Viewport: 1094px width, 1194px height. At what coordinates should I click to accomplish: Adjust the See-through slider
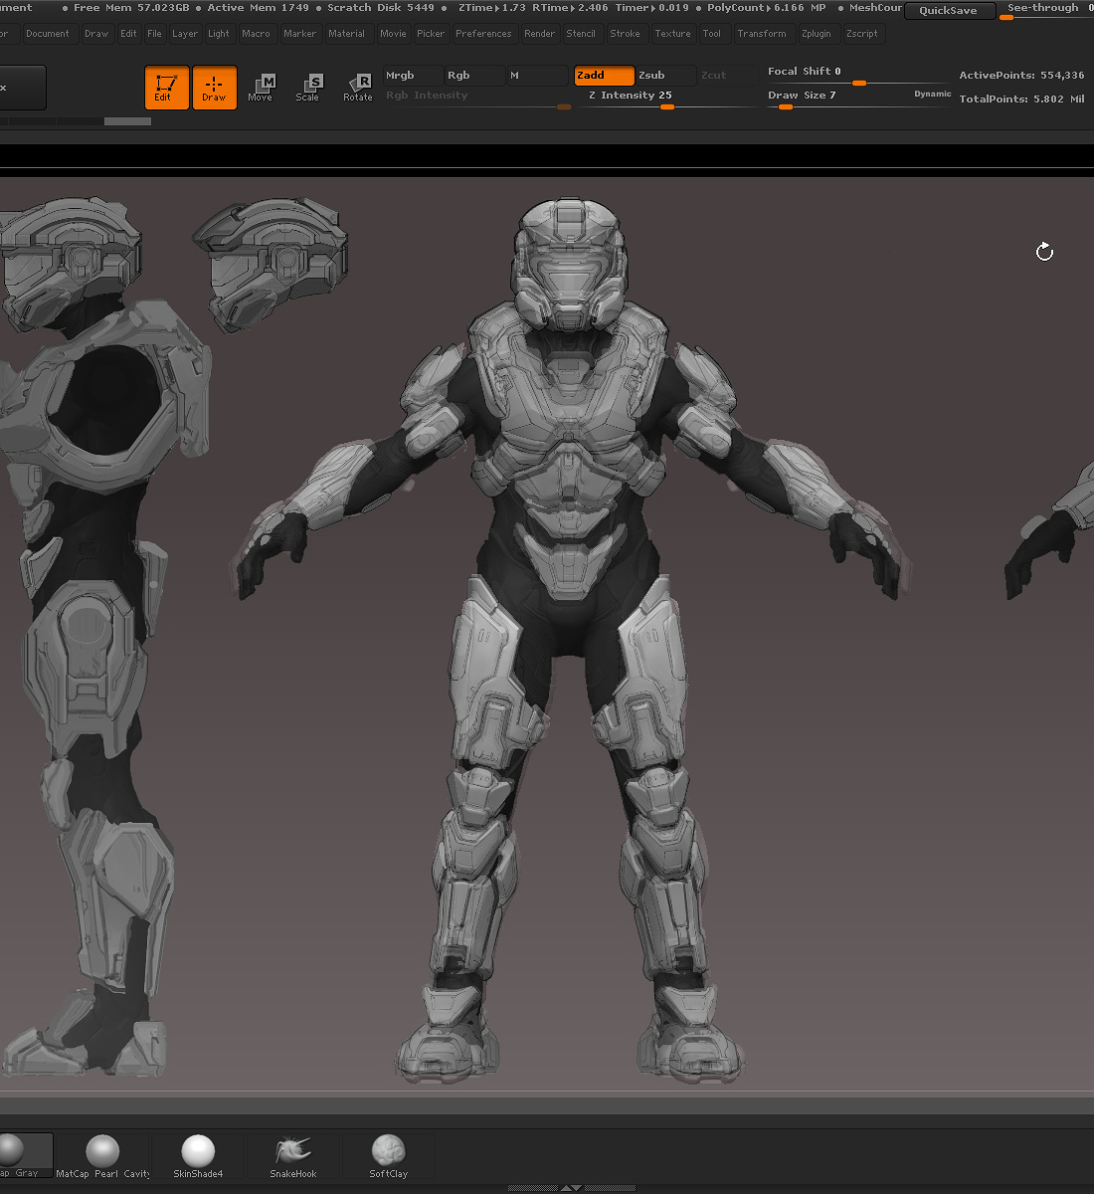pos(1046,10)
